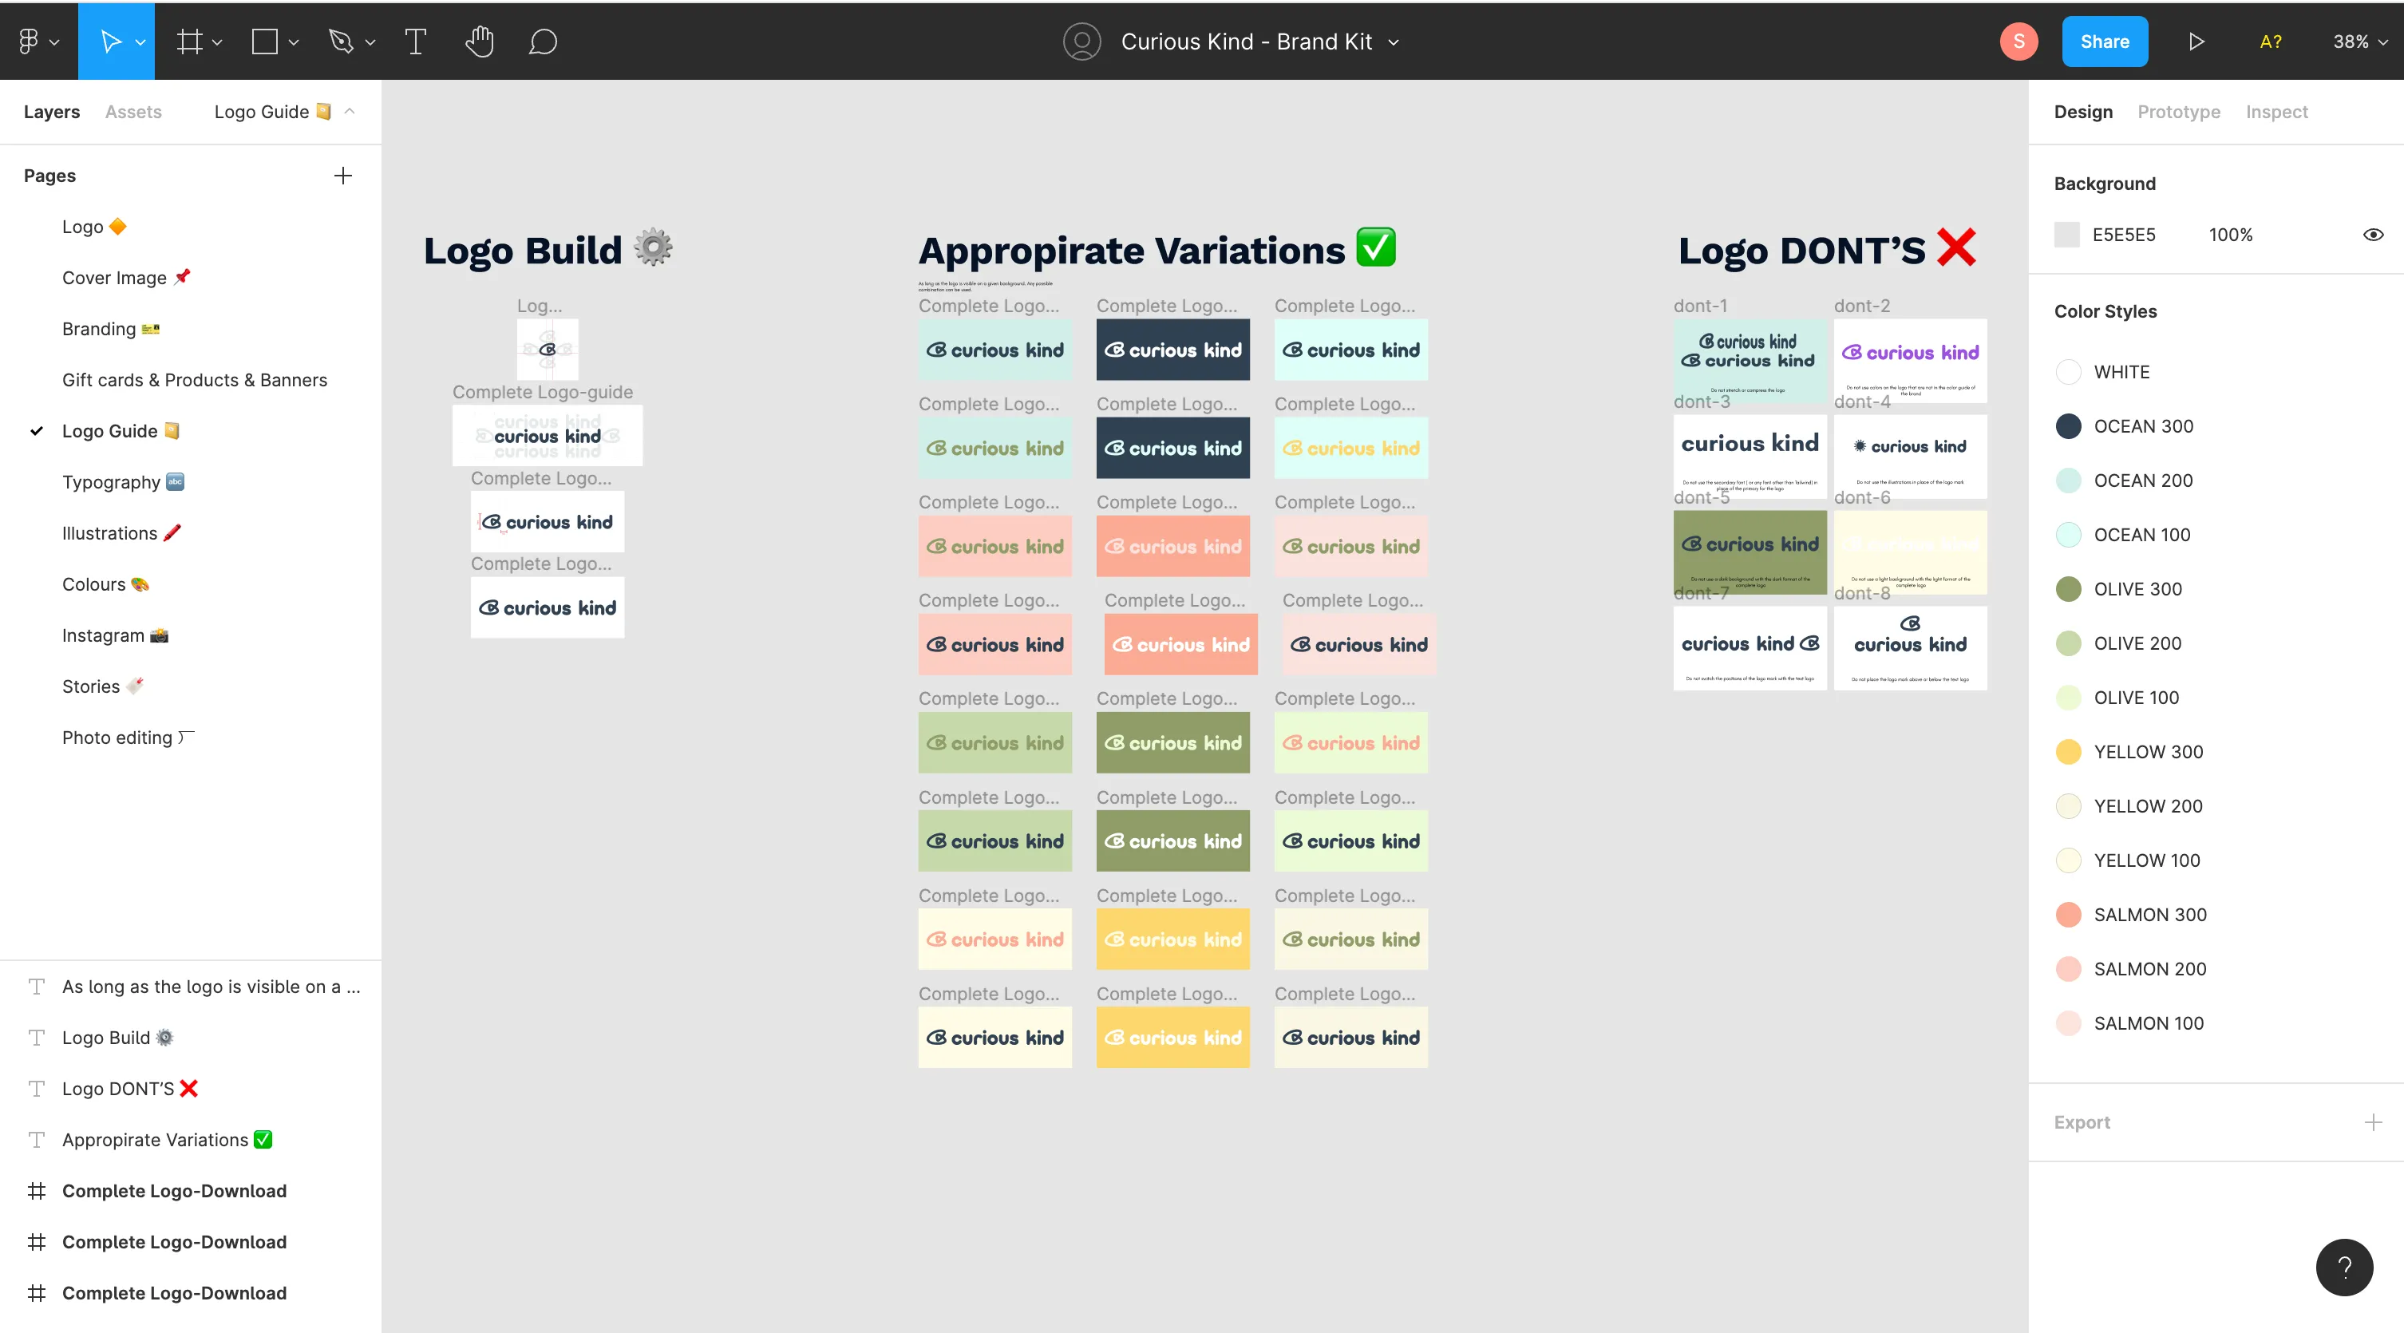2404x1333 pixels.
Task: Select the Comment tool
Action: pyautogui.click(x=544, y=41)
